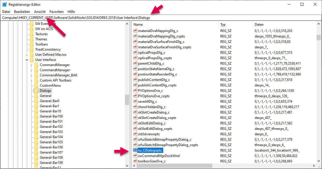Click the values pane horizontal scrollbar thumb
Image resolution: width=322 pixels, height=169 pixels.
click(174, 166)
